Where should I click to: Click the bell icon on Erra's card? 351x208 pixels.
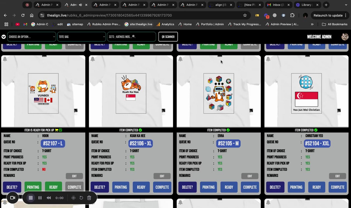[180, 59]
